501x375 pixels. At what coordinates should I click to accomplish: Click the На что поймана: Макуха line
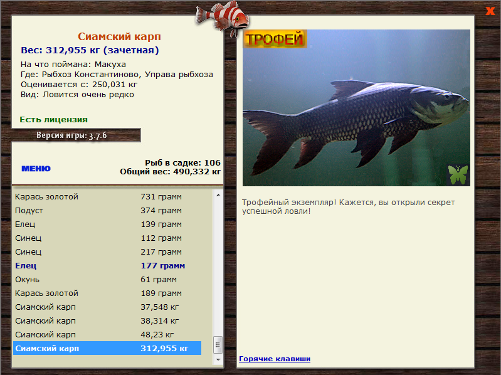[x=73, y=64]
